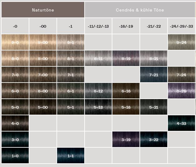This screenshot has width=196, height=167.
Task: Click the 8-11 ash shade swatch
Action: pyautogui.click(x=98, y=58)
